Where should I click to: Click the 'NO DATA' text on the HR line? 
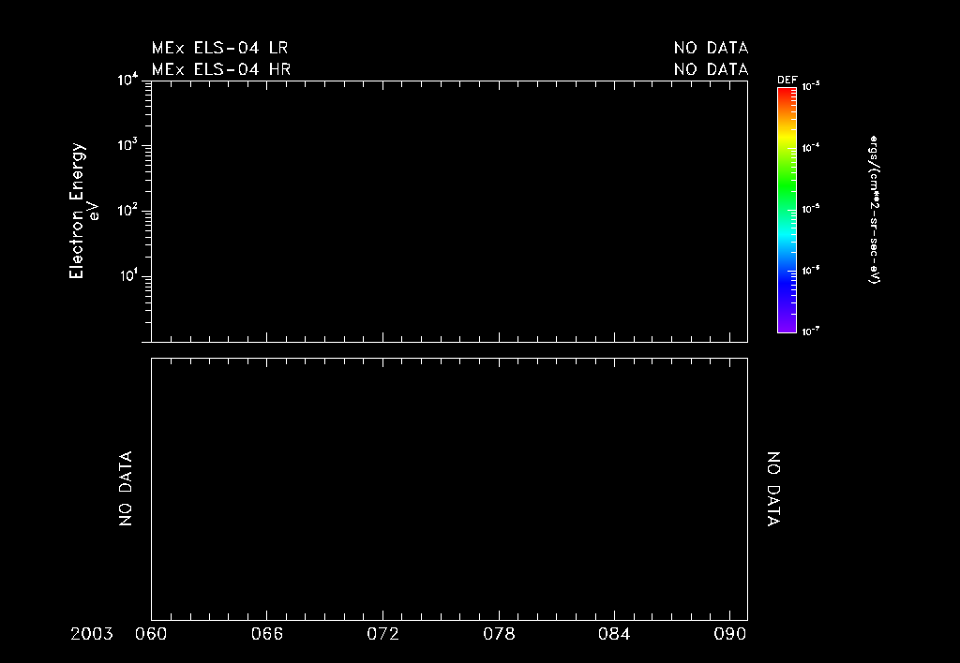pyautogui.click(x=711, y=69)
